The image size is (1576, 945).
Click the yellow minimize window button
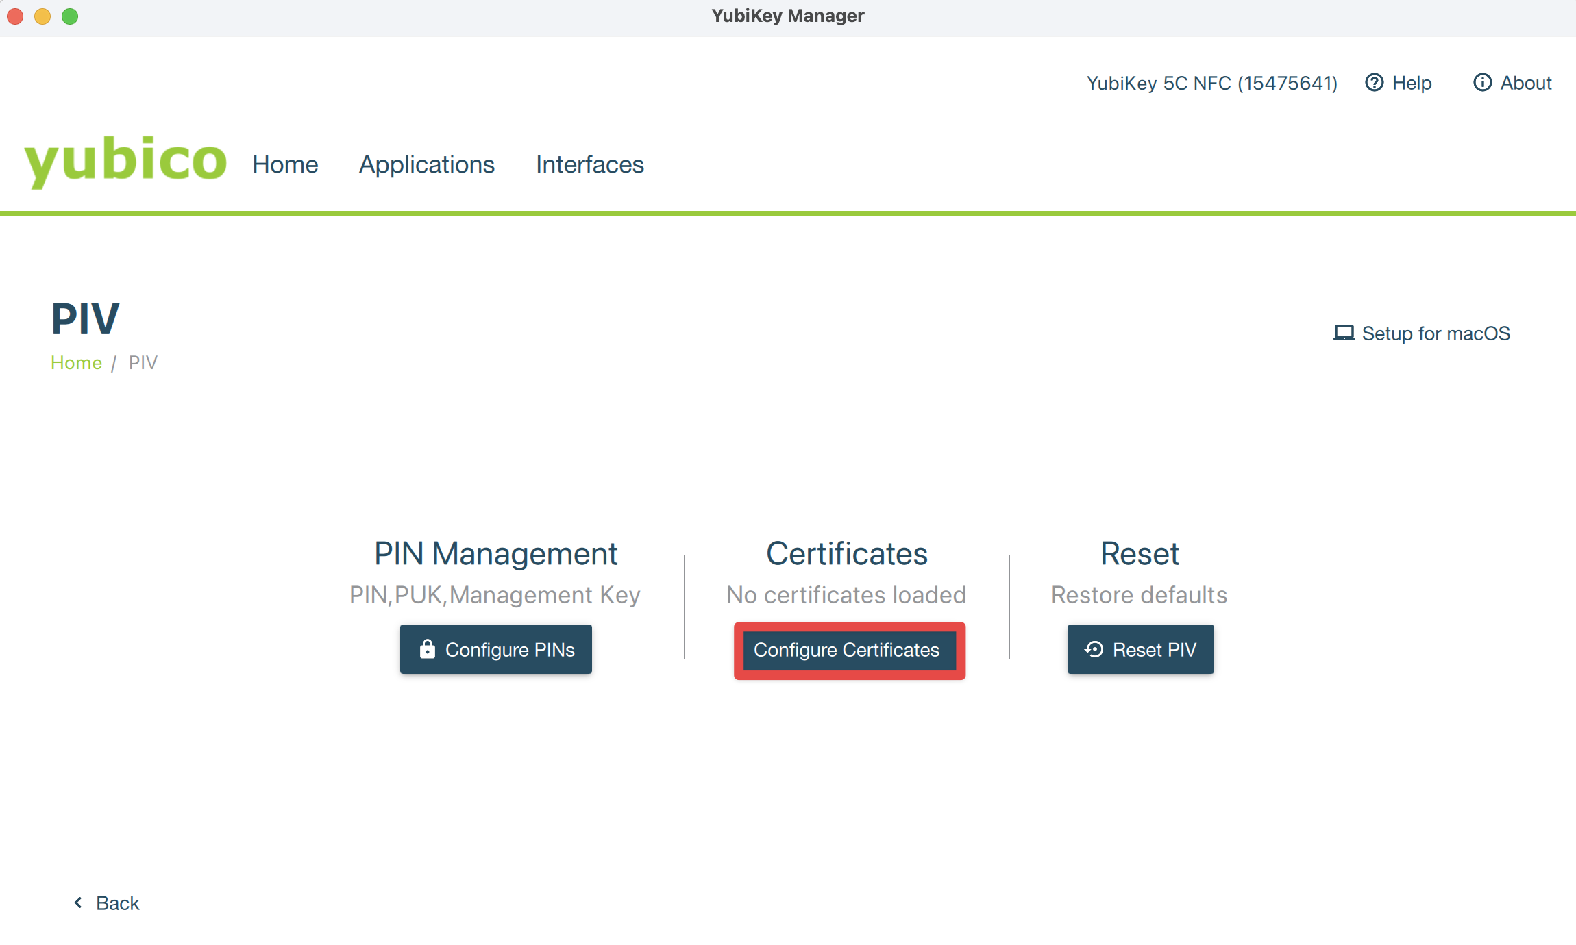pos(42,16)
